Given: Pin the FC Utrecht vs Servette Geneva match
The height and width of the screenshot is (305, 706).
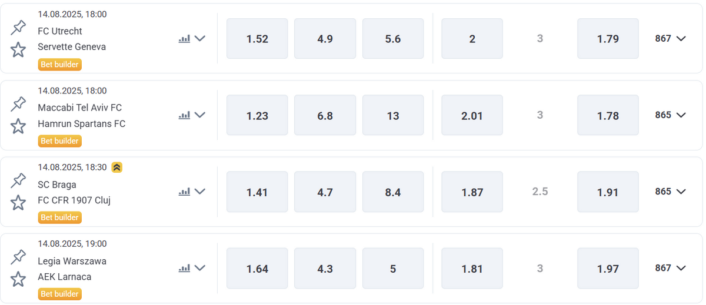Looking at the screenshot, I should click(18, 28).
